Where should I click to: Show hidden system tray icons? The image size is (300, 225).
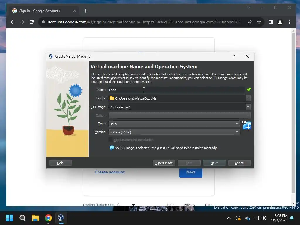[x=229, y=218]
